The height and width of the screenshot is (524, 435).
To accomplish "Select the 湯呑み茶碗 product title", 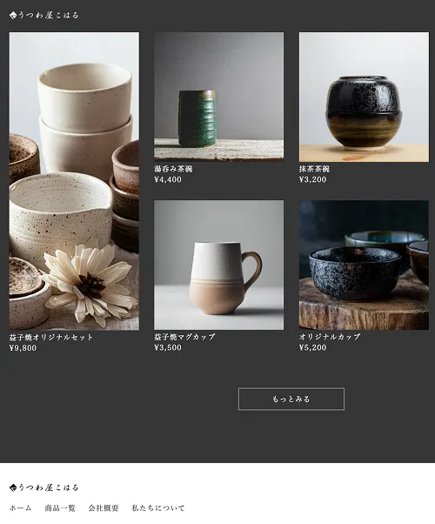I will click(173, 169).
